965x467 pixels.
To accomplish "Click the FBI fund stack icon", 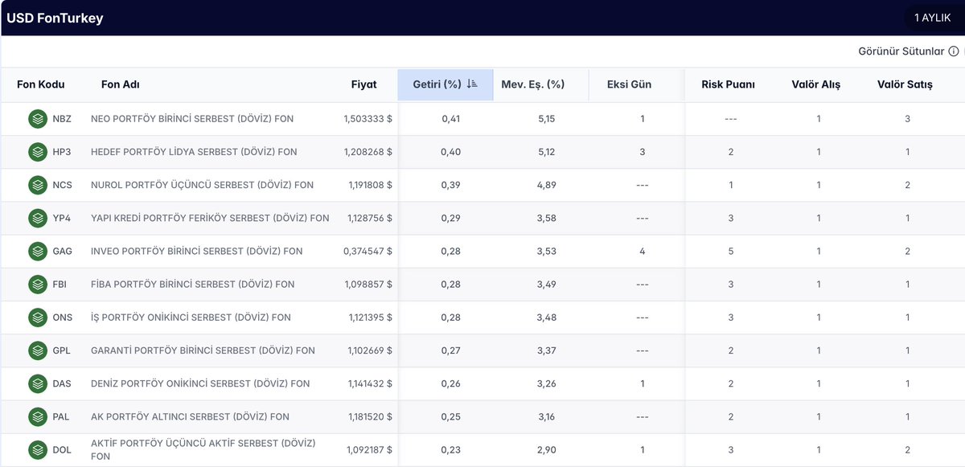I will 38,285.
